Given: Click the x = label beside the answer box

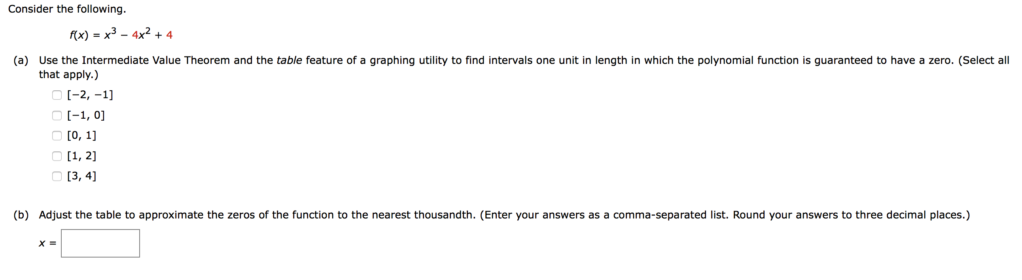Looking at the screenshot, I should 46,243.
